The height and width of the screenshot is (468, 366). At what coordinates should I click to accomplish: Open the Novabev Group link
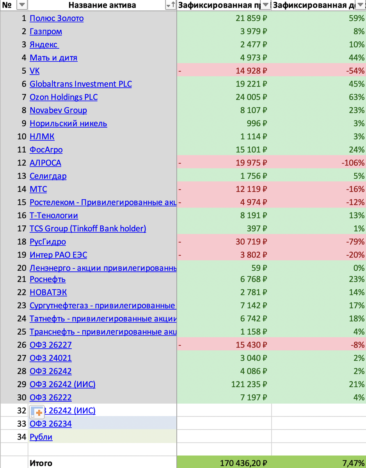58,110
